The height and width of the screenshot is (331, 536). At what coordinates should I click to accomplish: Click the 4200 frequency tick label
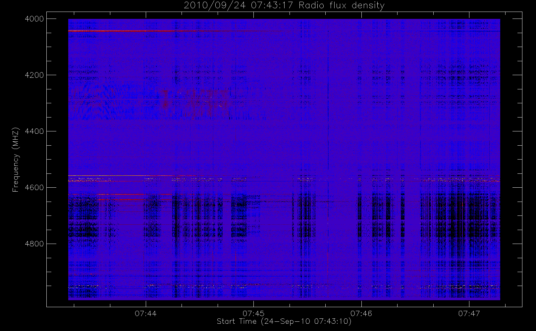coord(34,75)
